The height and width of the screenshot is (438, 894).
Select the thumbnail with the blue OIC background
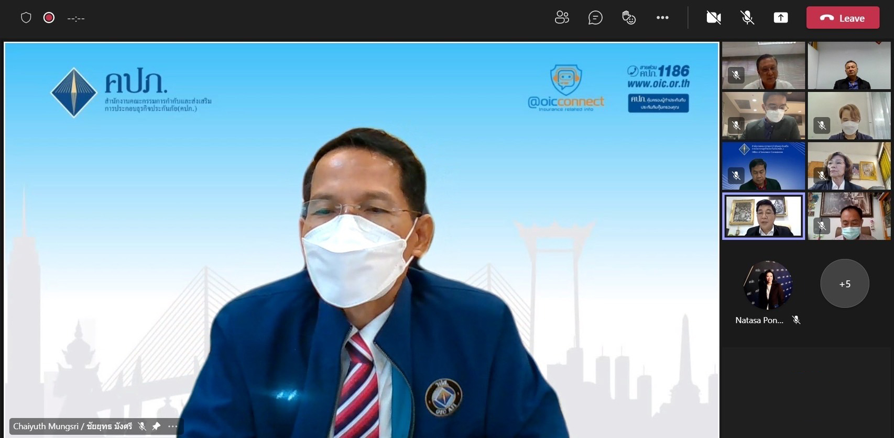tap(764, 166)
